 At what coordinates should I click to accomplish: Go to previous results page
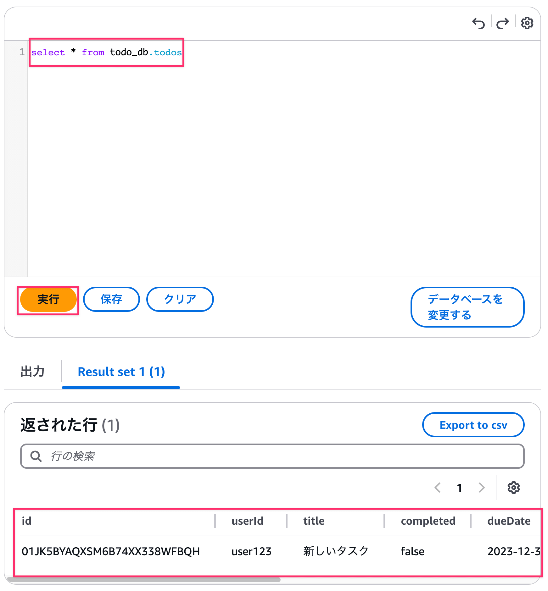pyautogui.click(x=437, y=488)
